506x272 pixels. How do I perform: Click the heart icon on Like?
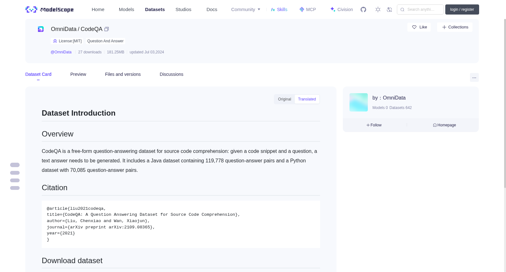[x=414, y=27]
